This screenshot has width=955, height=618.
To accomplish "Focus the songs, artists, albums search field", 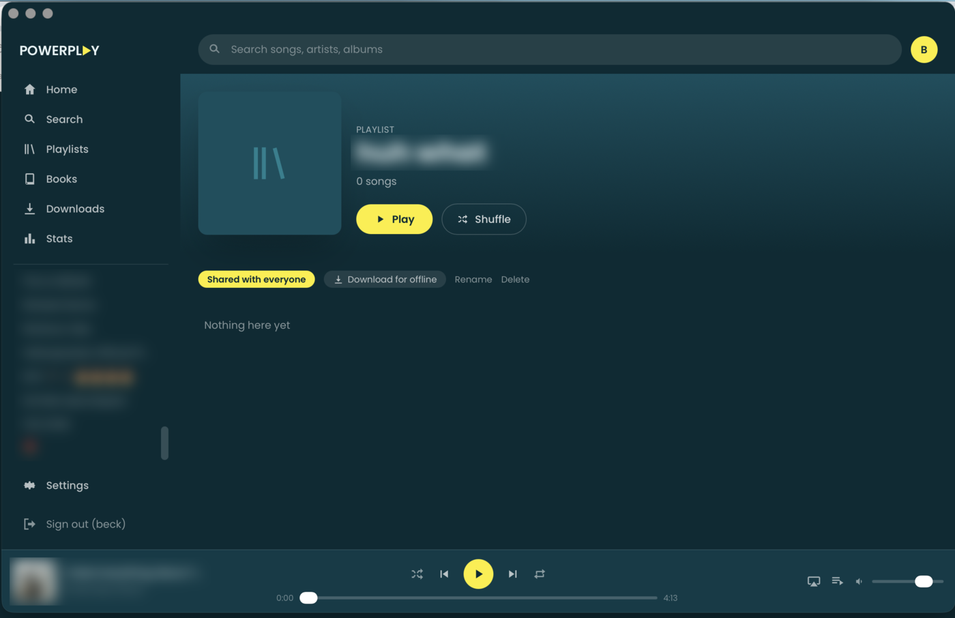I will coord(550,50).
